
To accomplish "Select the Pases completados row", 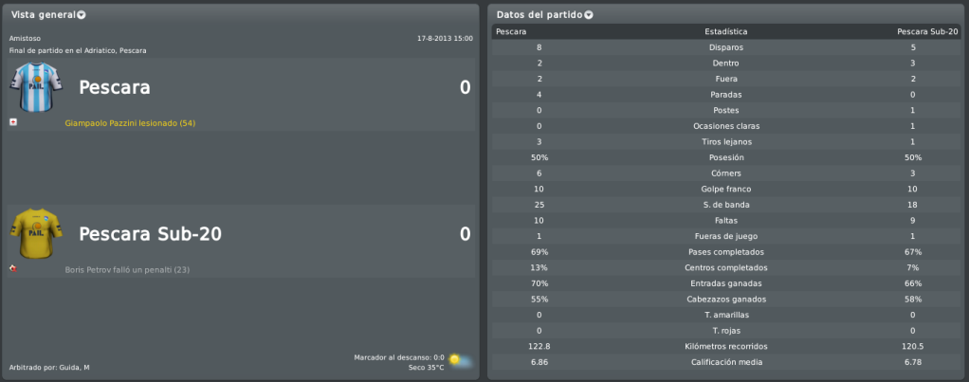I will pos(726,252).
